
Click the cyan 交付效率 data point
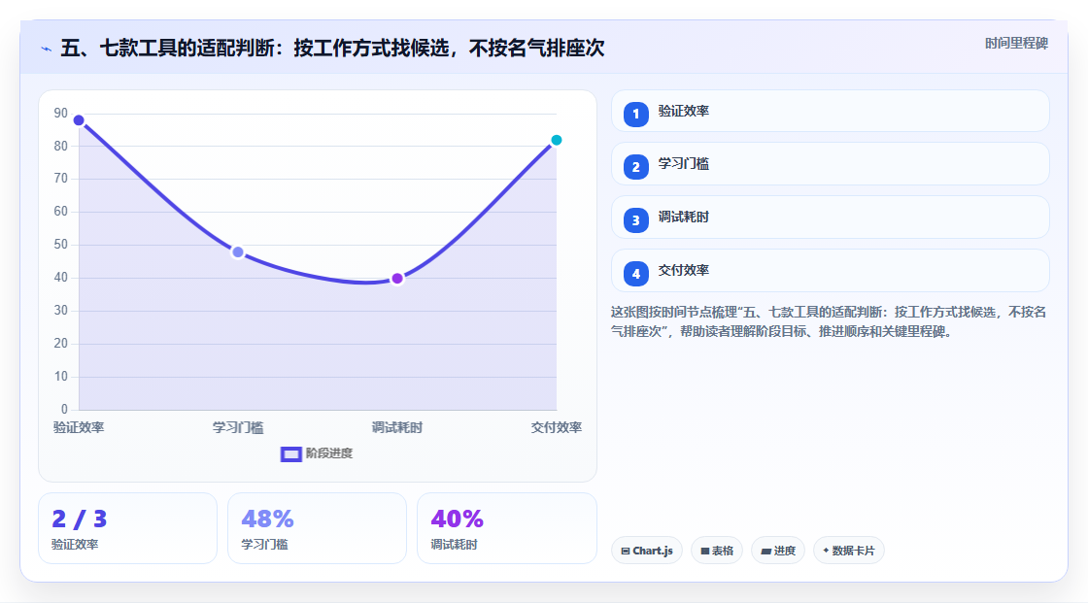click(x=556, y=140)
